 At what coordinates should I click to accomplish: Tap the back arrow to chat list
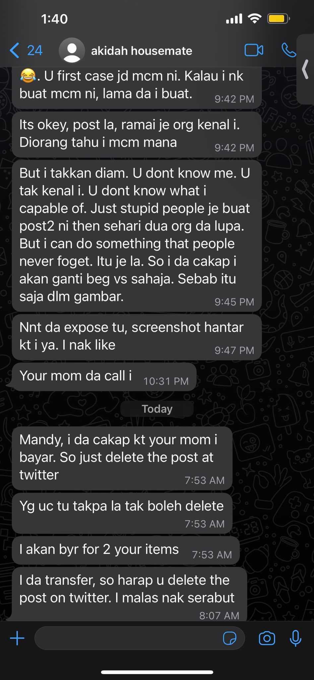15,51
